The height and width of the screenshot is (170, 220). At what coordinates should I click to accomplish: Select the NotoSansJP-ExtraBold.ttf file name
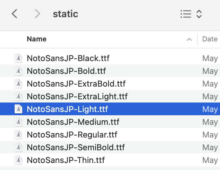(76, 84)
